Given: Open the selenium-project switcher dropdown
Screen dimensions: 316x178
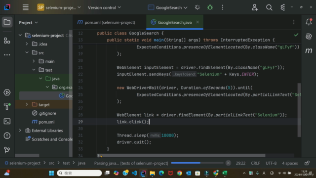Looking at the screenshot, I should pyautogui.click(x=59, y=7).
